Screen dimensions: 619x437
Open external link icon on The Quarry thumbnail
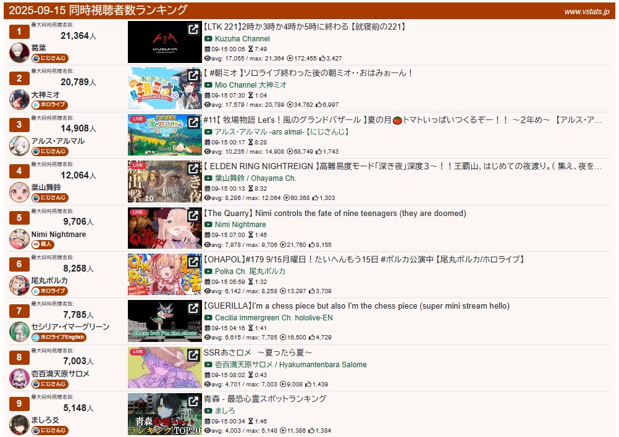click(x=193, y=215)
